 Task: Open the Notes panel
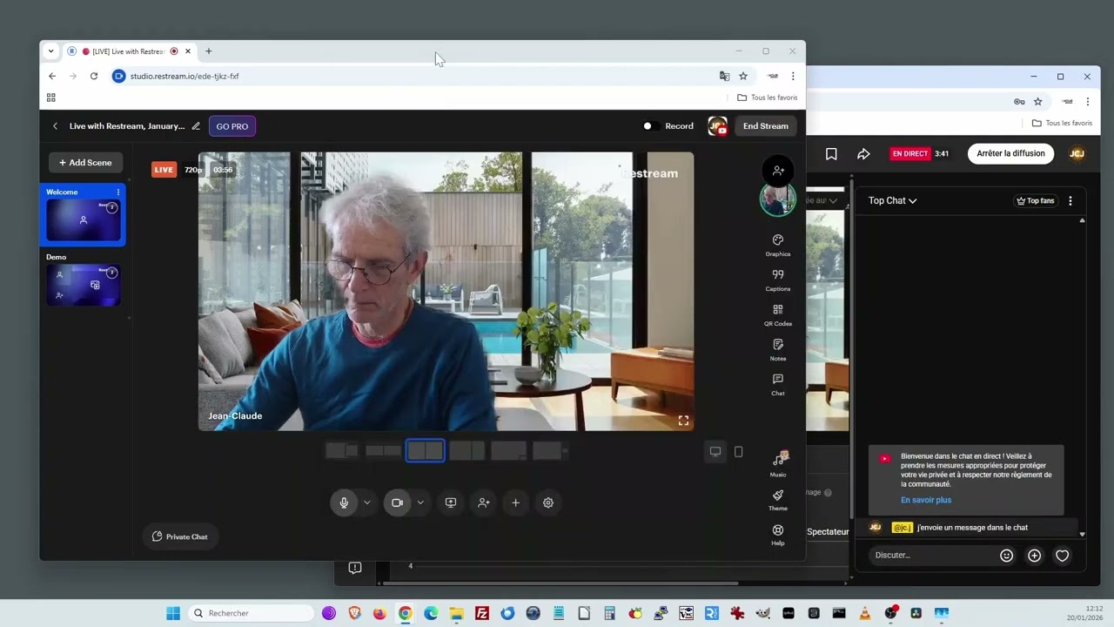click(x=777, y=349)
